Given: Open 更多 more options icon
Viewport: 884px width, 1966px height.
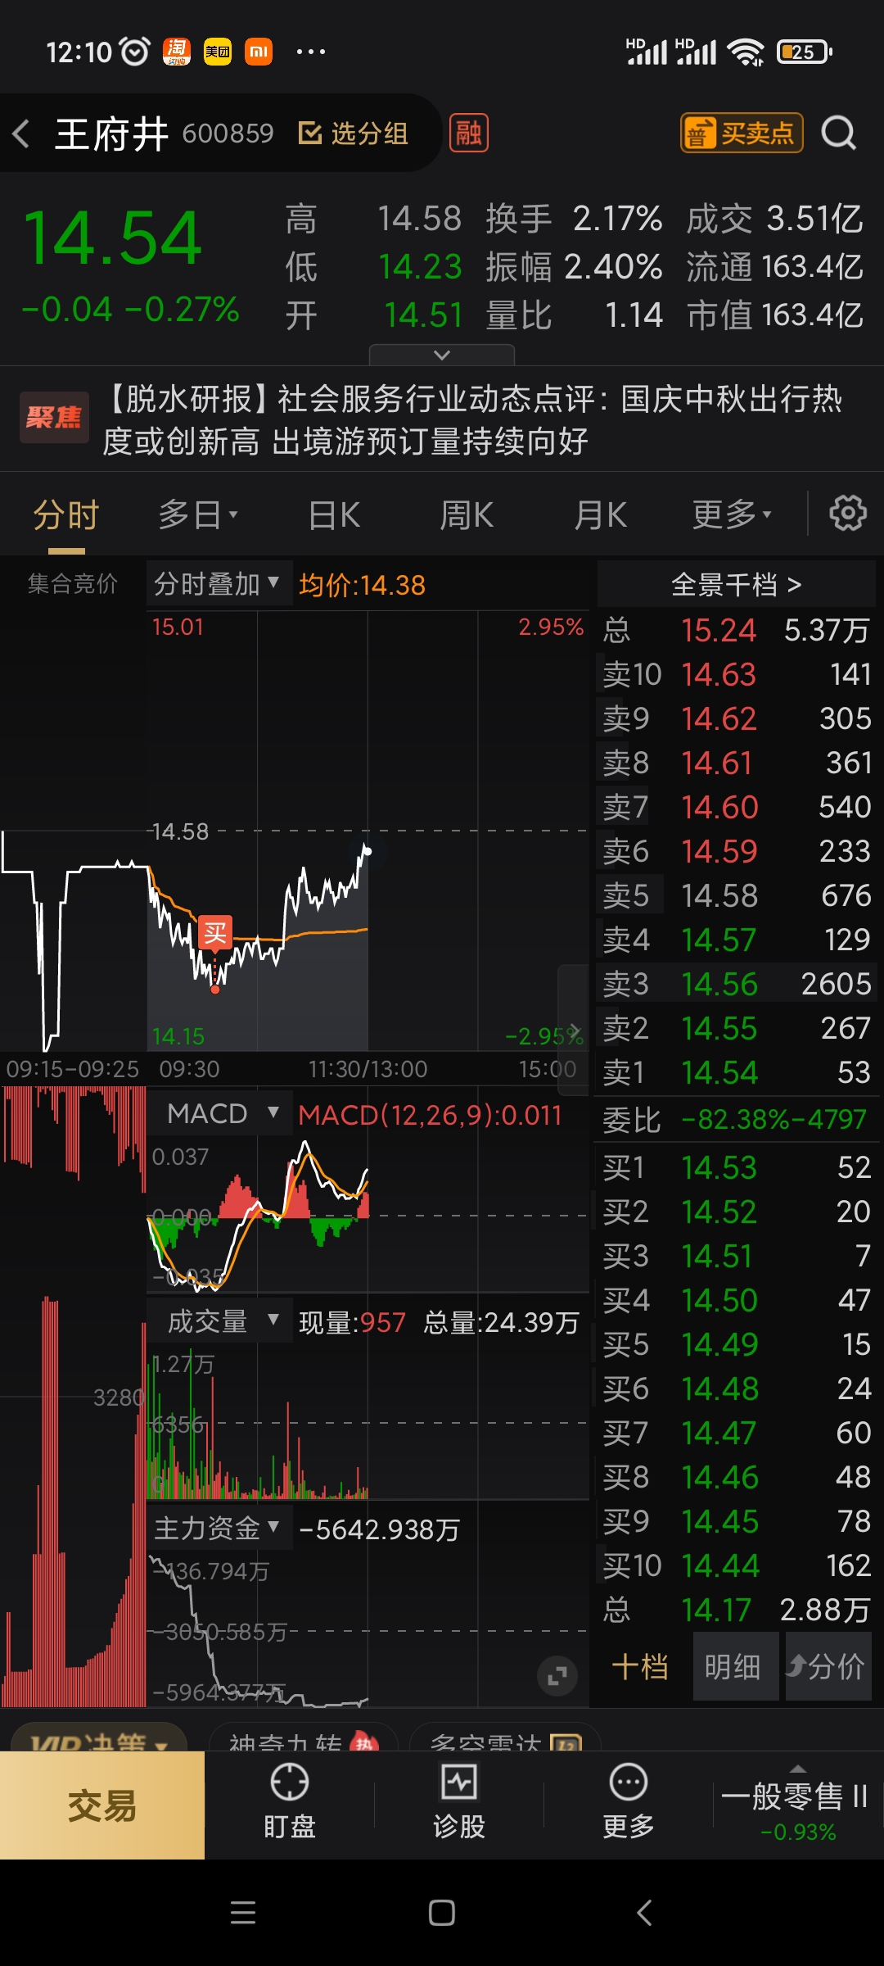Looking at the screenshot, I should point(629,1801).
